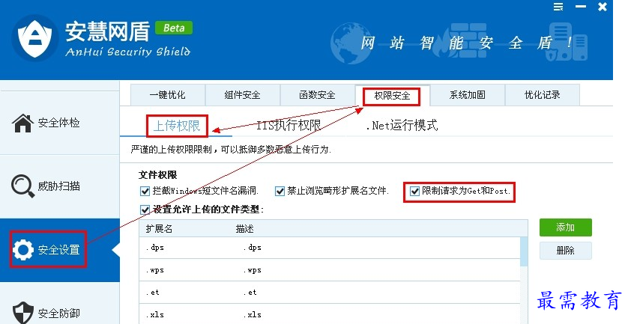Toggle 设置允许上传的文件类型 checkbox
Viewport: 628px width, 324px height.
pos(145,210)
